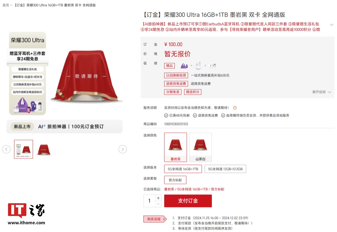This screenshot has width=337, height=232.
Task: Select 山茶白 color option
Action: coord(200,147)
